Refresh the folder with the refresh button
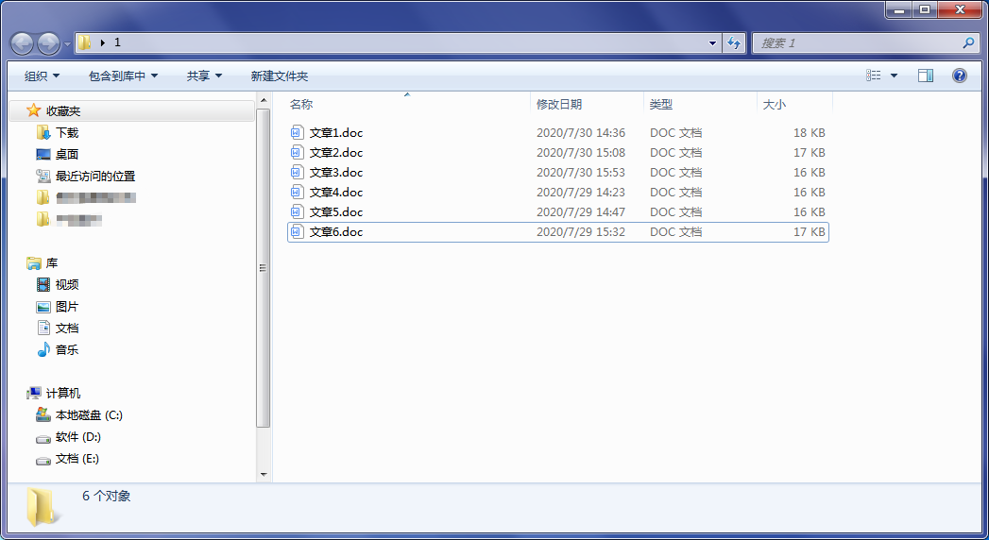Viewport: 989px width, 540px height. tap(734, 42)
